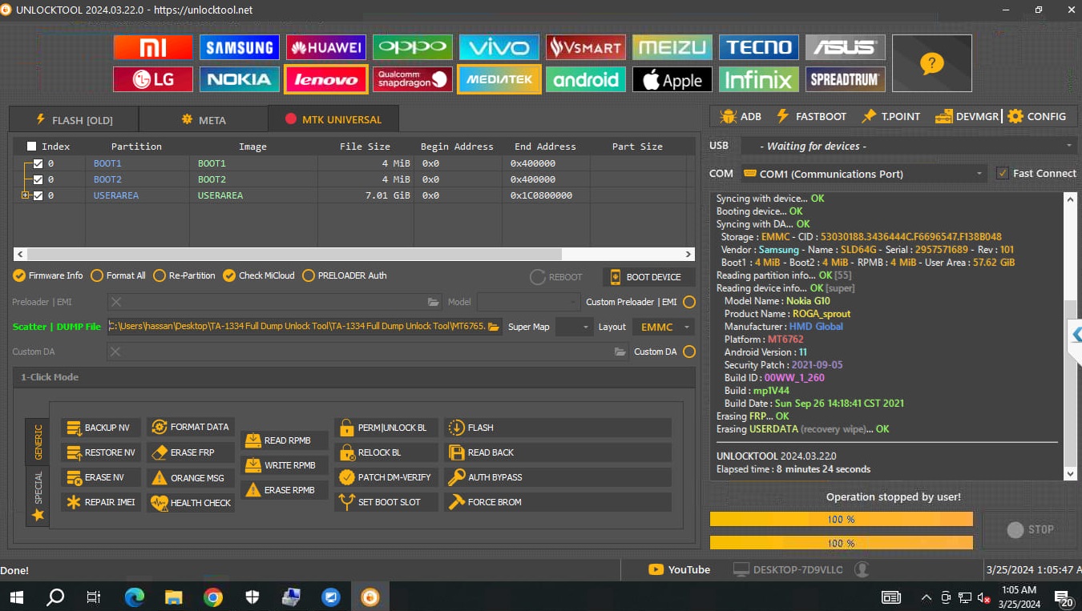Select the LG brand logo
This screenshot has width=1082, height=611.
tap(153, 79)
